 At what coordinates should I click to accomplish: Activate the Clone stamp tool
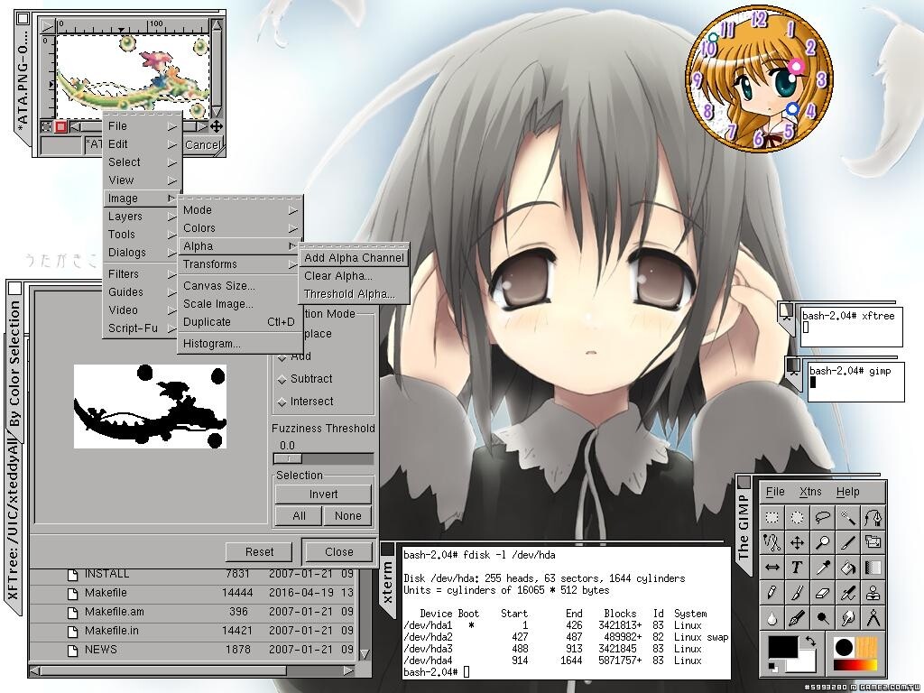(873, 593)
